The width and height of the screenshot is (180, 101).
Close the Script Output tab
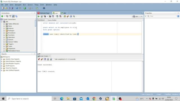click(50, 56)
